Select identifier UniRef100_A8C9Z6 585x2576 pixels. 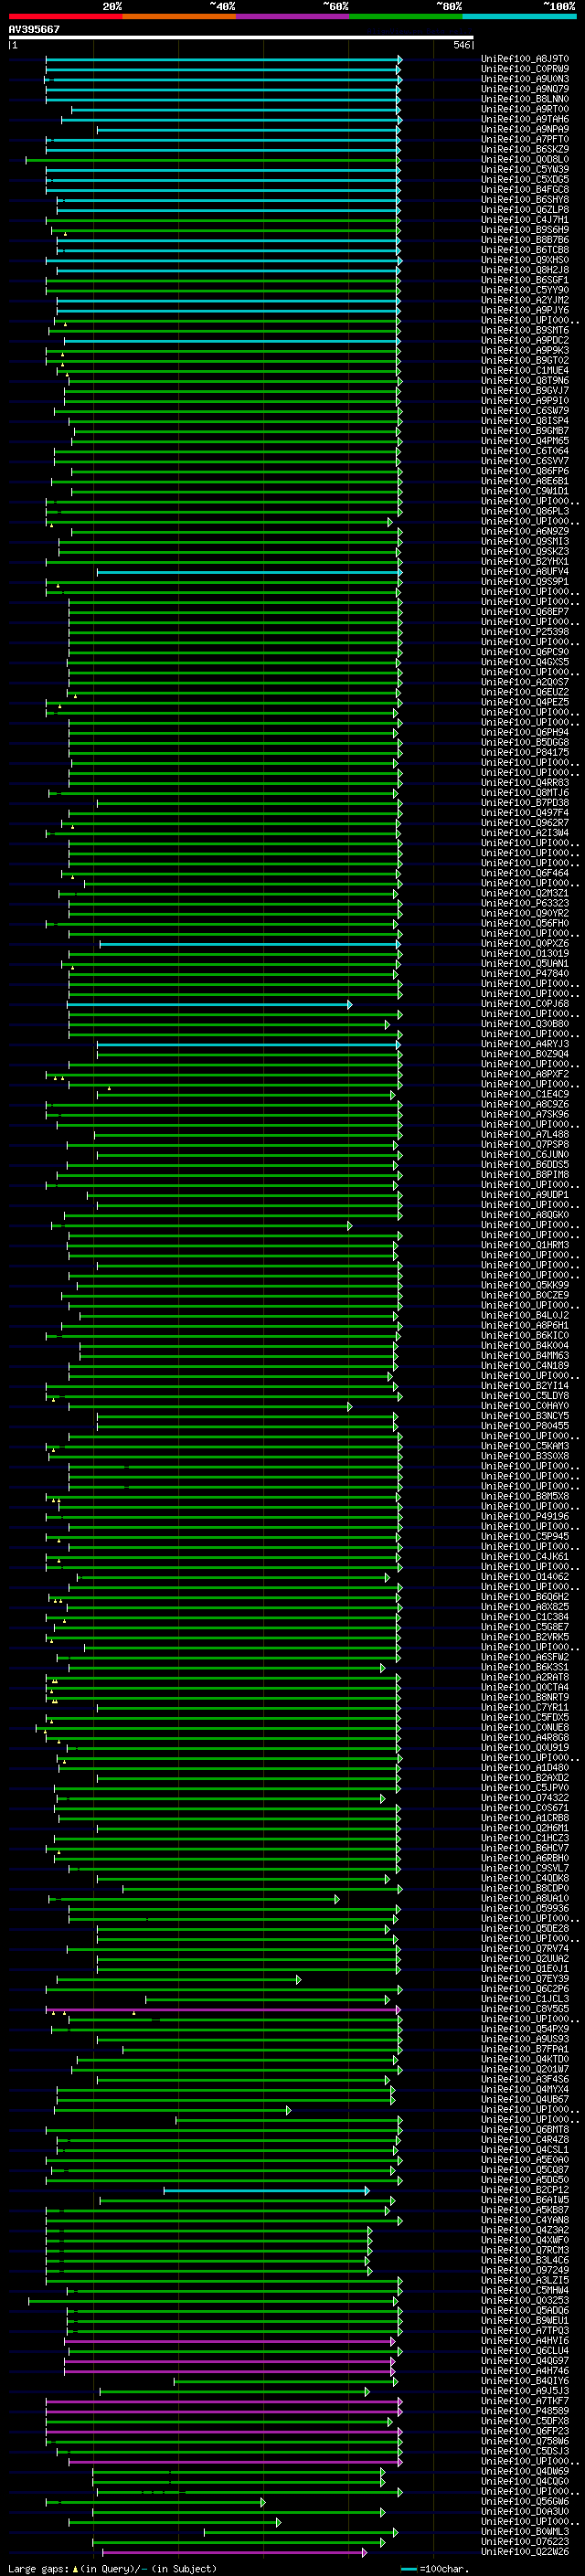(525, 1104)
